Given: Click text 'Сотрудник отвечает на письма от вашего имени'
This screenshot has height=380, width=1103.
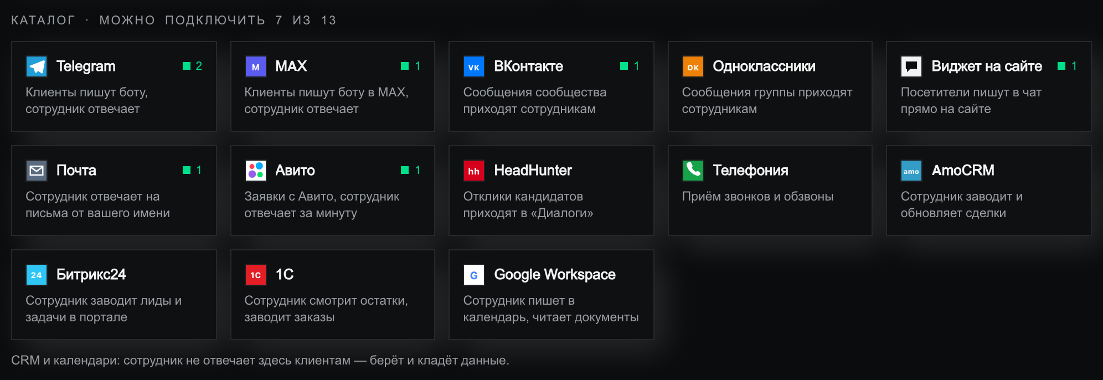Looking at the screenshot, I should [x=97, y=205].
